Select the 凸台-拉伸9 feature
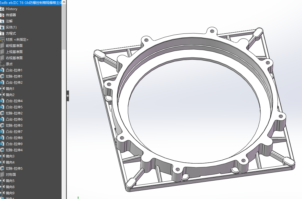The height and width of the screenshot is (199, 302). (14, 144)
